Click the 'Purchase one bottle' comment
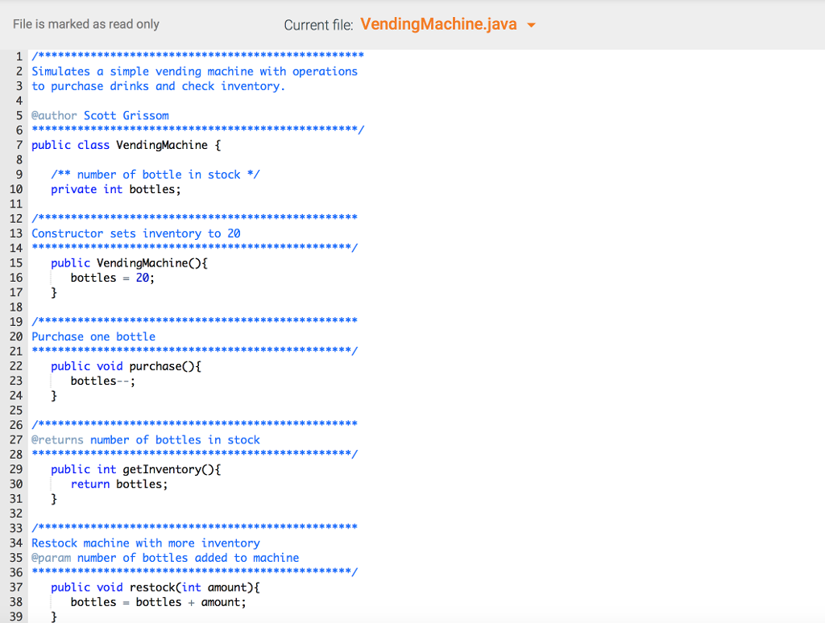 (93, 336)
